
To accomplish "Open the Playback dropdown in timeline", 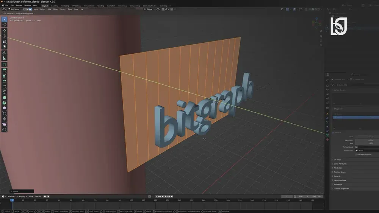I will click(x=13, y=196).
